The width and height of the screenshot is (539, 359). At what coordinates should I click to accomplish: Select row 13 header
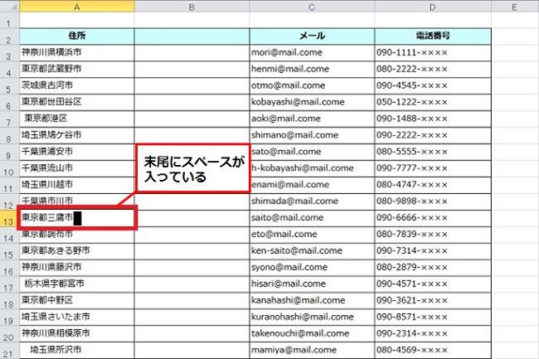(x=9, y=219)
